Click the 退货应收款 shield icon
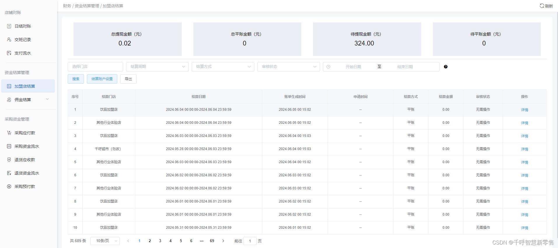 click(9, 160)
